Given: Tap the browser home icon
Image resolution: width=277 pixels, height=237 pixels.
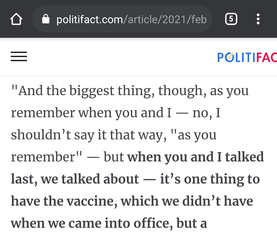Looking at the screenshot, I should pyautogui.click(x=16, y=19).
